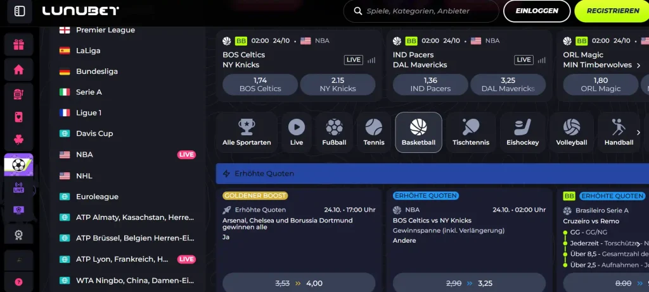Focus the Spiele, Kategorien, Anbieter search field
This screenshot has height=292, width=649.
421,11
